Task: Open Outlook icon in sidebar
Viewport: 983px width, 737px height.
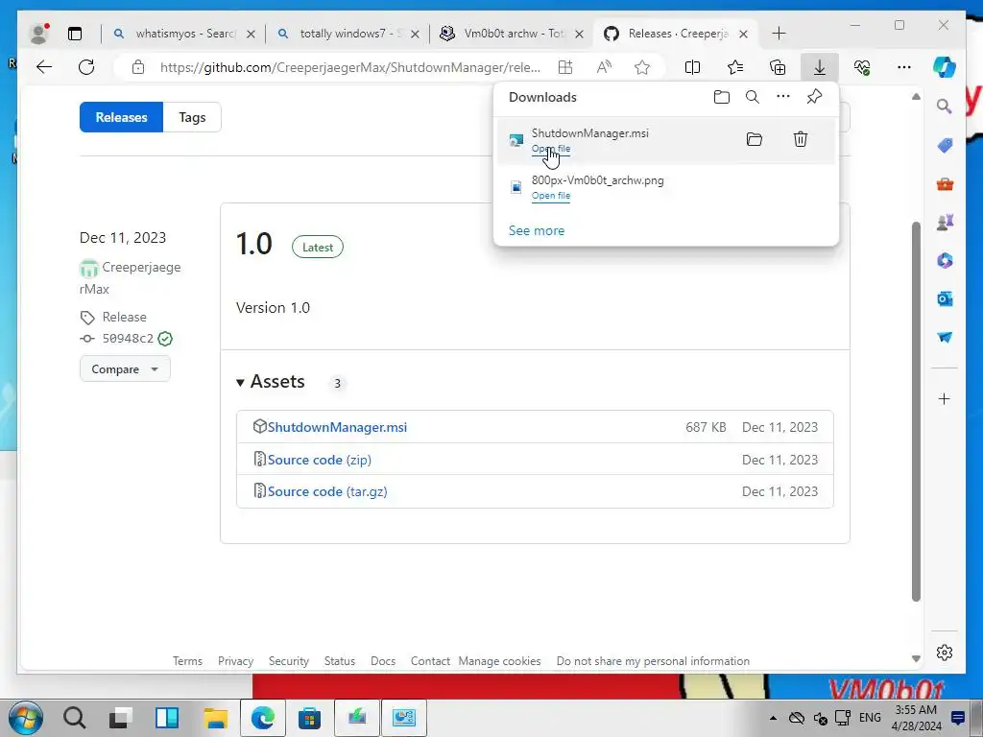Action: 945,299
